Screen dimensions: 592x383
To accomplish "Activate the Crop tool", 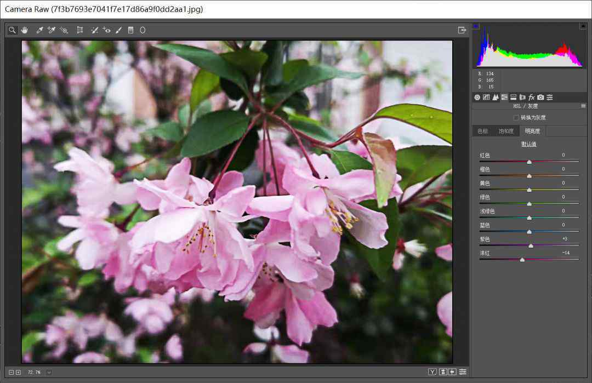I will [80, 30].
